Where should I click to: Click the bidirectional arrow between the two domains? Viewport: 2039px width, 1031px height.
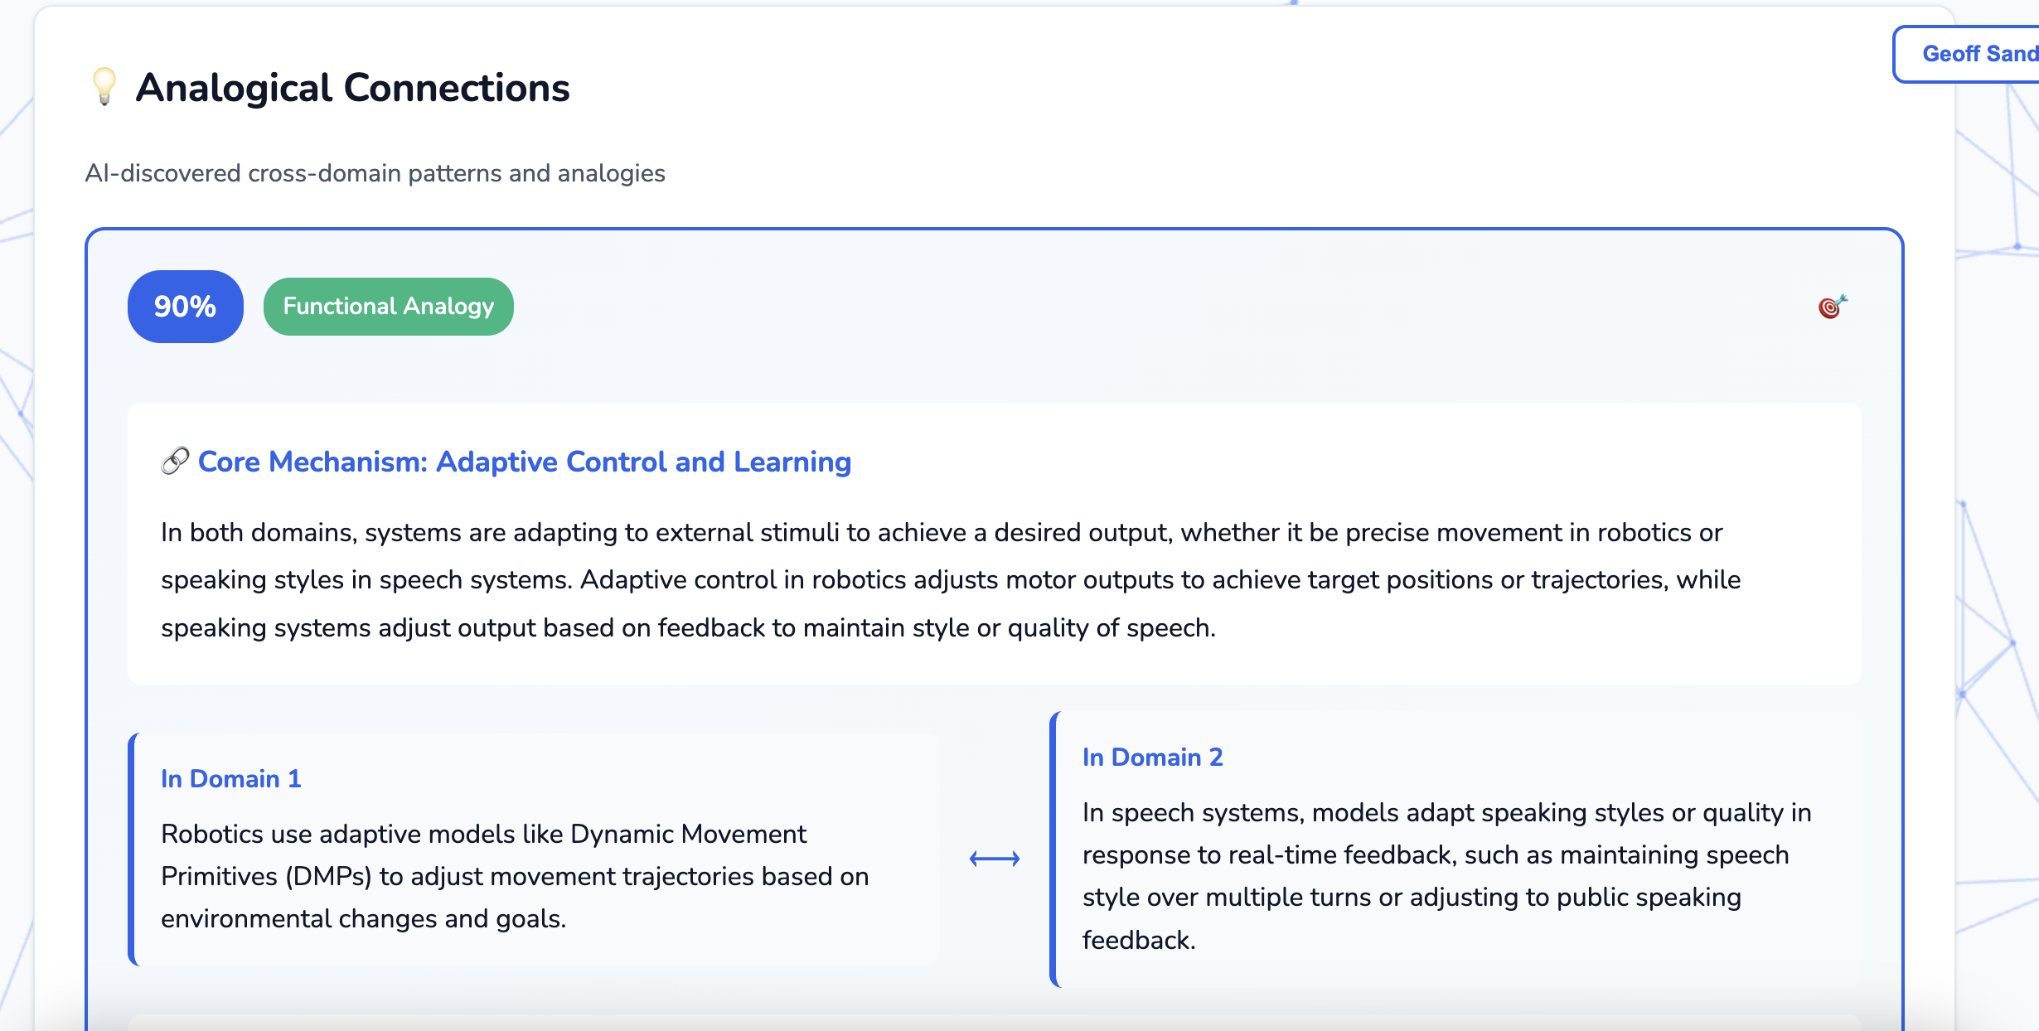point(994,859)
